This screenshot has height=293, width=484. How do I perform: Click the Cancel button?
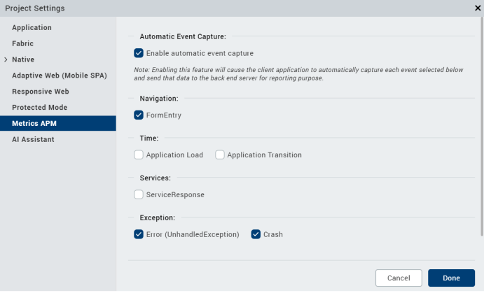coord(399,278)
